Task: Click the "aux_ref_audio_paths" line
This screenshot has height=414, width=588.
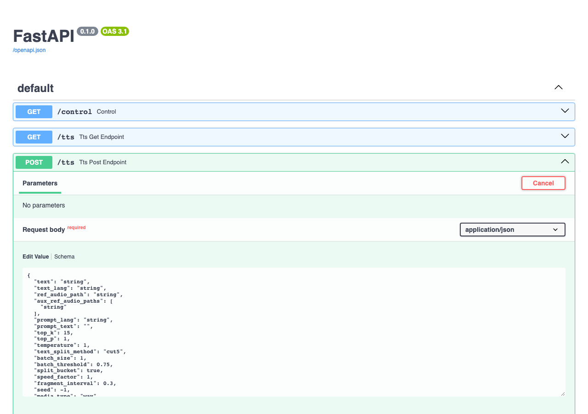Action: click(73, 301)
